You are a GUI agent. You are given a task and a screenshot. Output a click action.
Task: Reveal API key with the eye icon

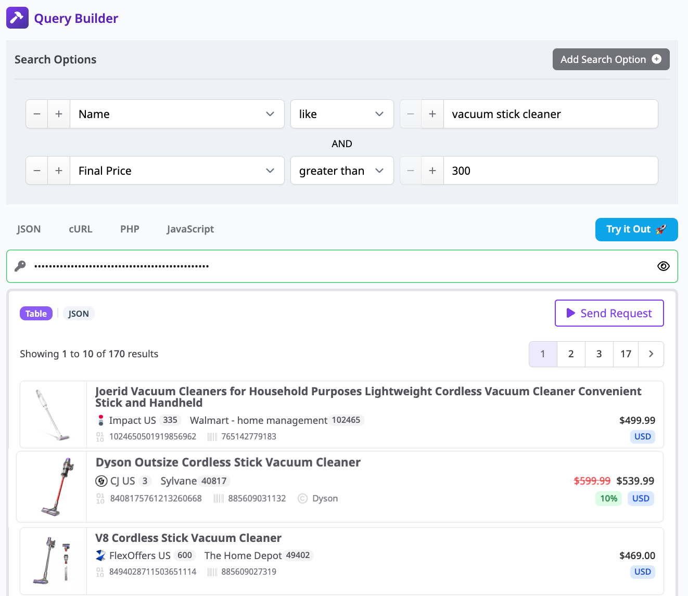point(663,266)
